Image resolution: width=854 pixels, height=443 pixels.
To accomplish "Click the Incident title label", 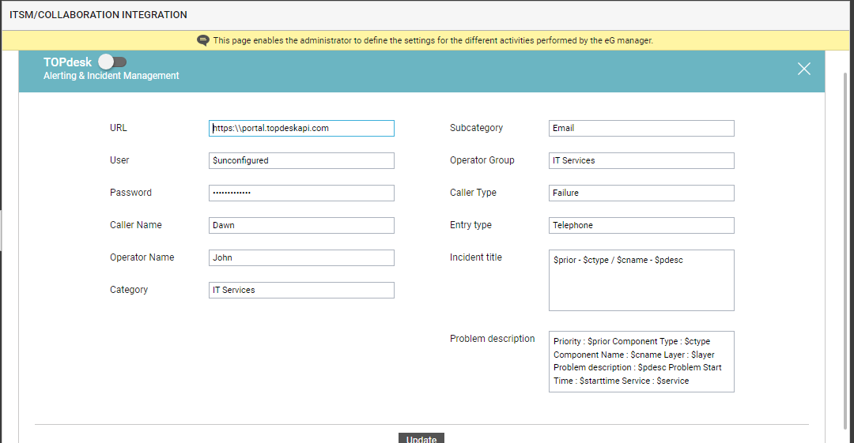I will click(x=475, y=257).
